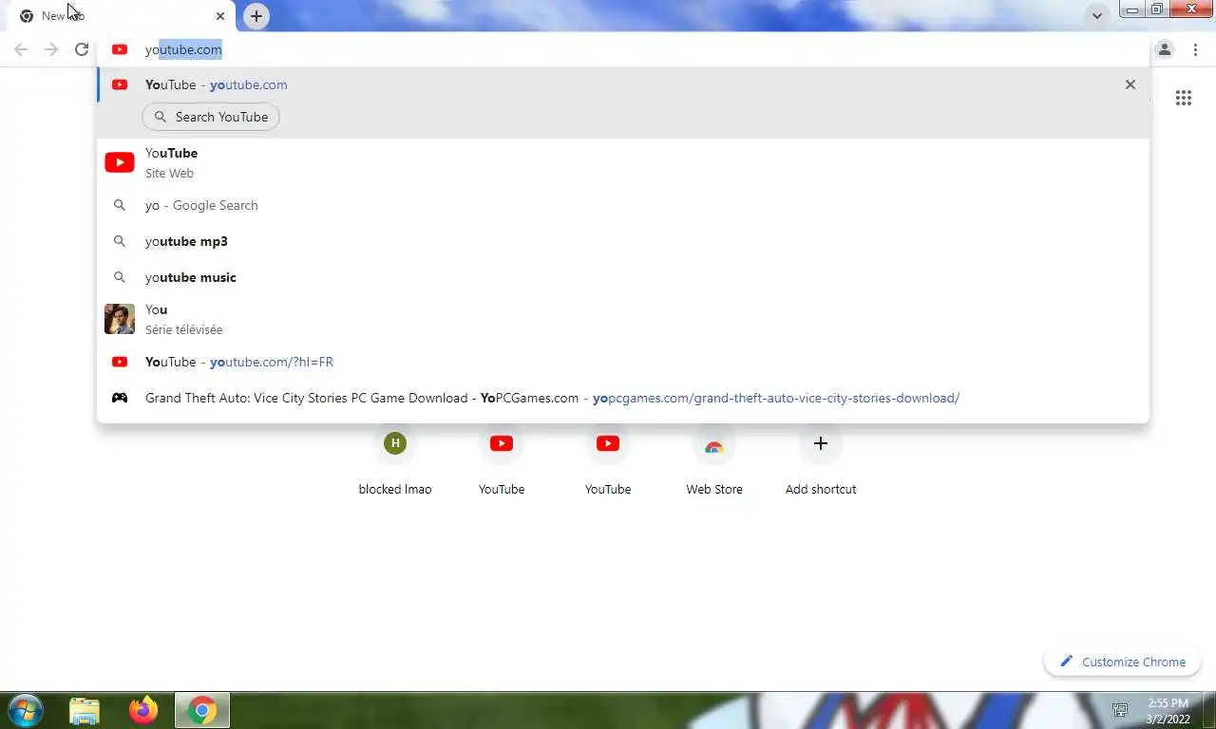1216x729 pixels.
Task: Click the magnifier icon beside youtube music
Action: point(120,277)
